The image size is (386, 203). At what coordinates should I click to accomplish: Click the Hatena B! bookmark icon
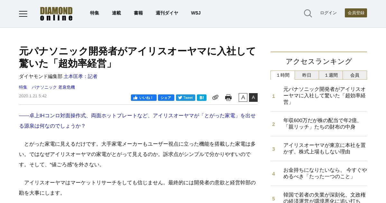click(202, 98)
